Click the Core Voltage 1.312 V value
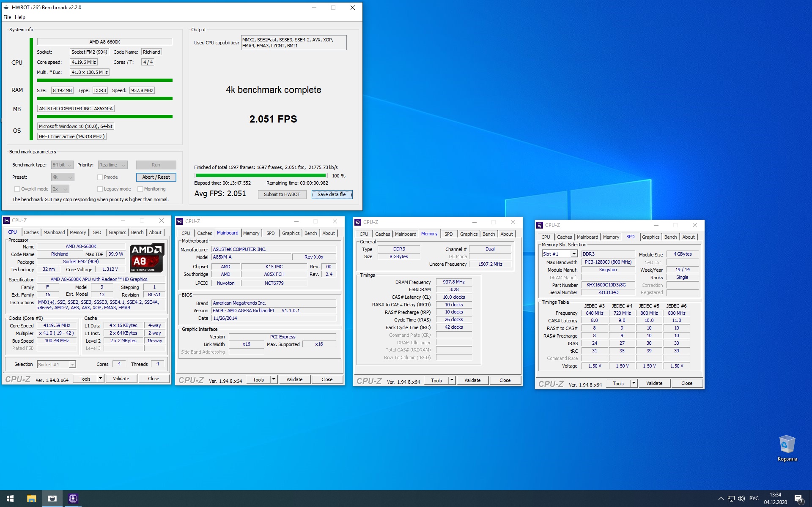 point(110,269)
